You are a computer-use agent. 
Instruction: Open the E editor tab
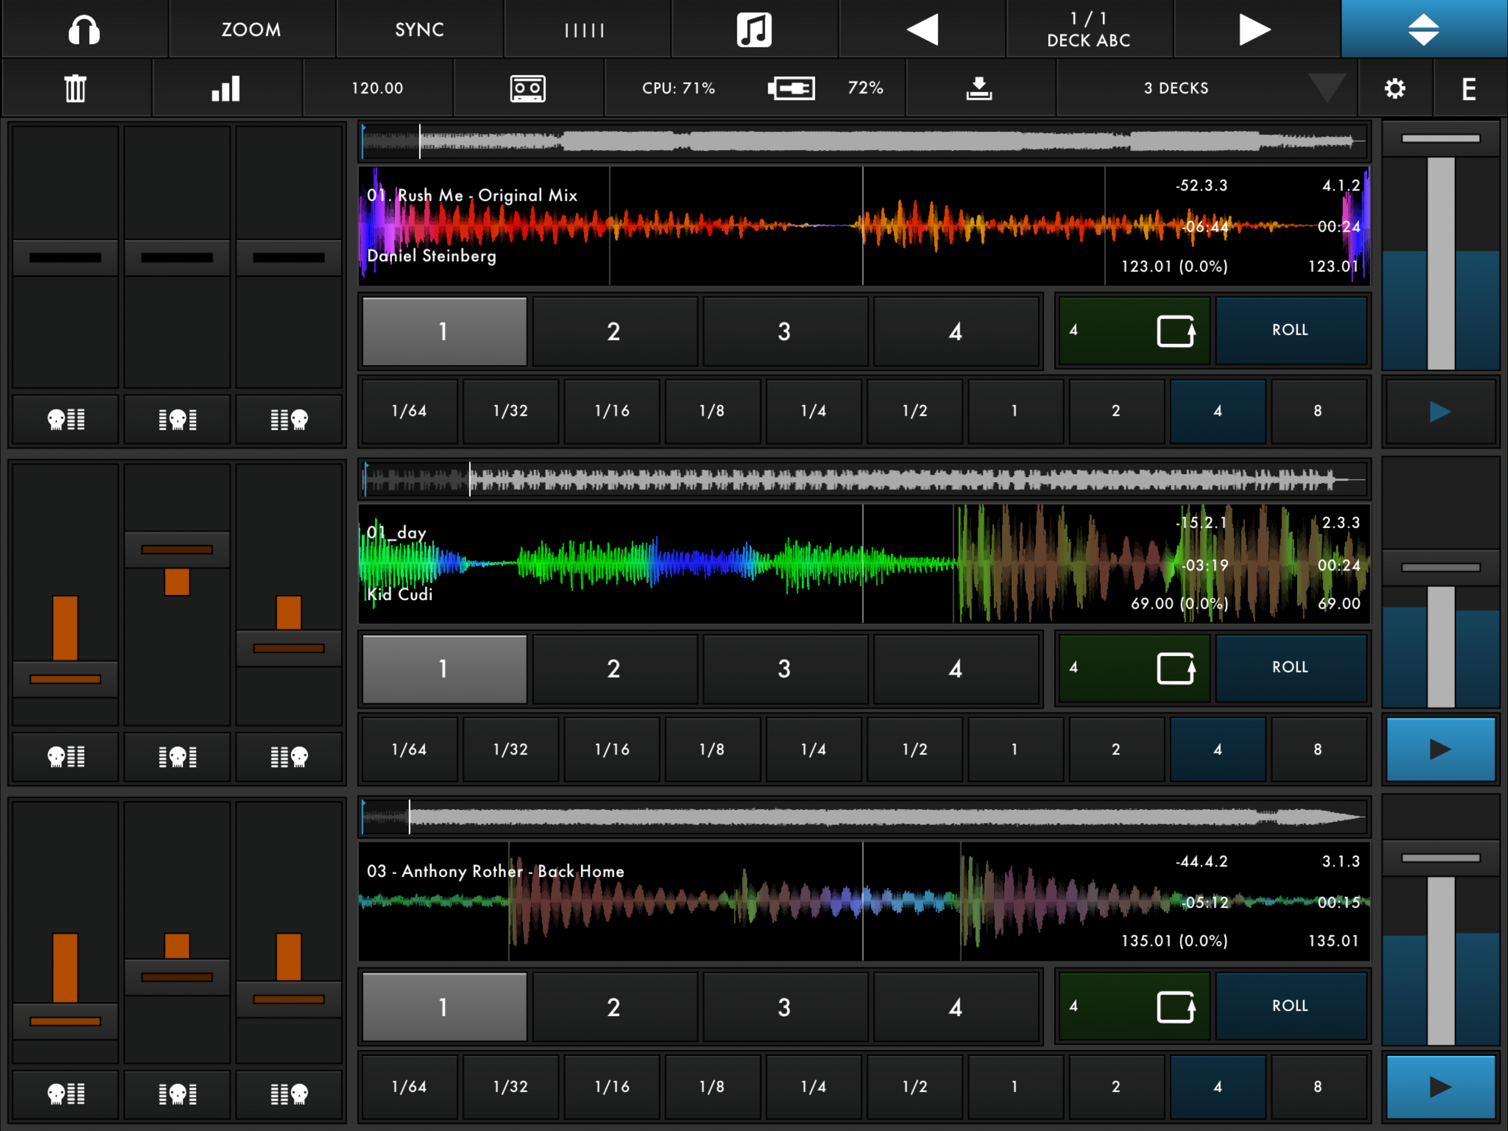[1469, 88]
